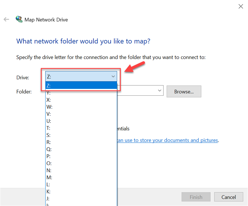Close the Map Network Drive dialog
Image resolution: width=248 pixels, height=206 pixels.
click(x=241, y=6)
